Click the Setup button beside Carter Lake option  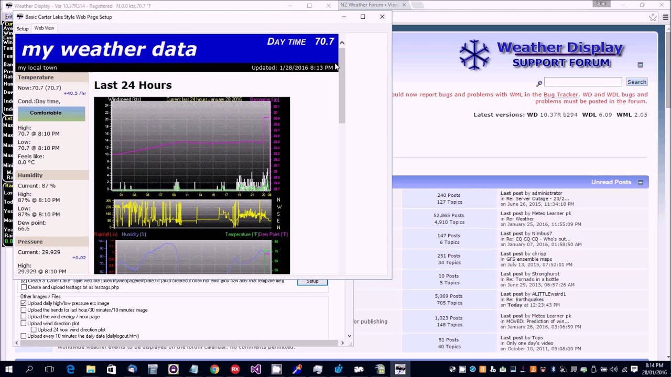click(312, 281)
